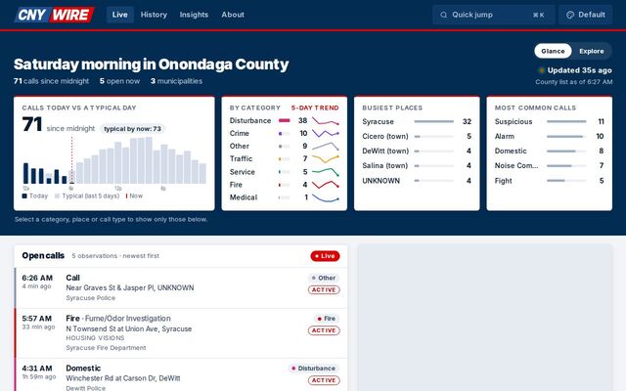Click the Today legend entry
Viewport: 626px width, 391px height.
pyautogui.click(x=35, y=195)
